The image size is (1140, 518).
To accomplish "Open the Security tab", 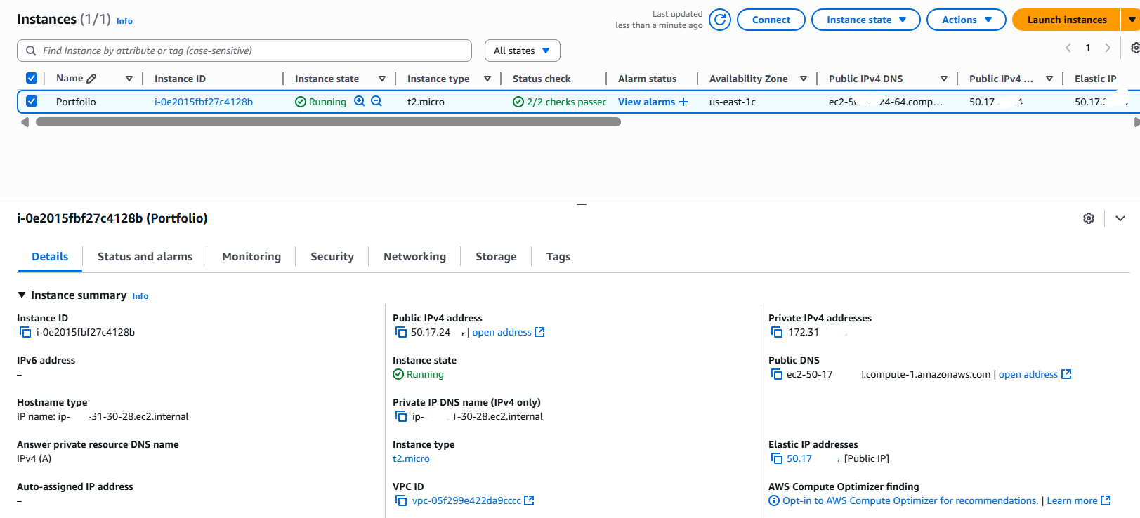I will (332, 257).
